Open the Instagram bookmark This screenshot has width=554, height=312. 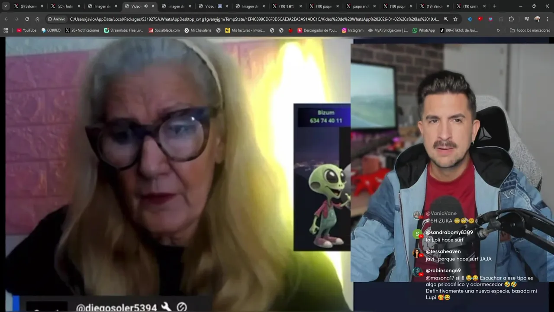point(353,30)
